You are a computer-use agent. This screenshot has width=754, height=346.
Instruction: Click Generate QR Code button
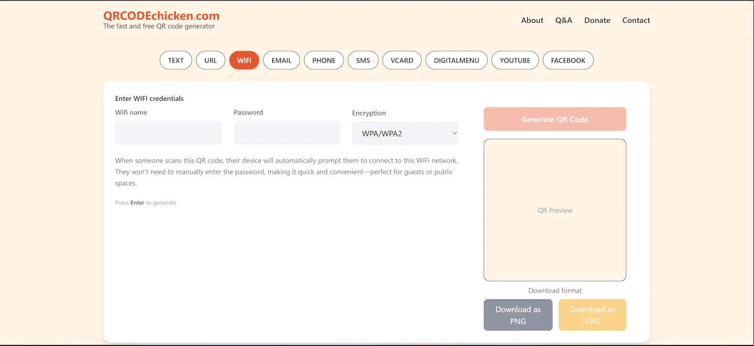(555, 119)
